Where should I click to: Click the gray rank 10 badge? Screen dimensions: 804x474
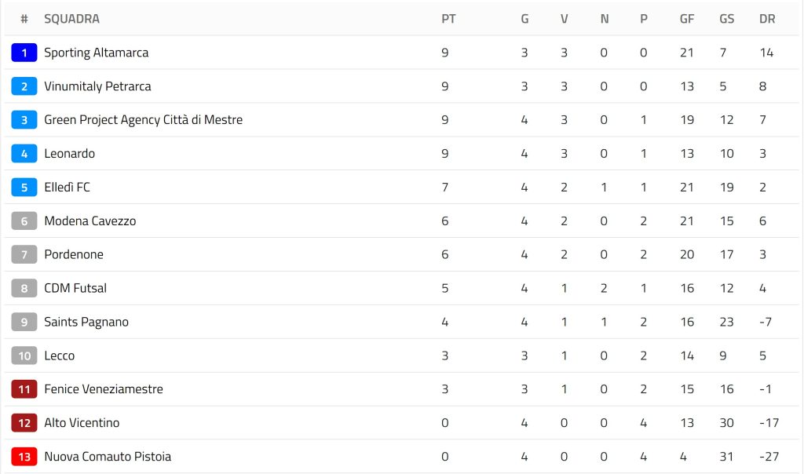(x=24, y=356)
